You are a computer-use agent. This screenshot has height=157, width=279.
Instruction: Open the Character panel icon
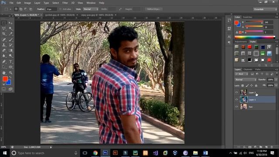[229, 37]
